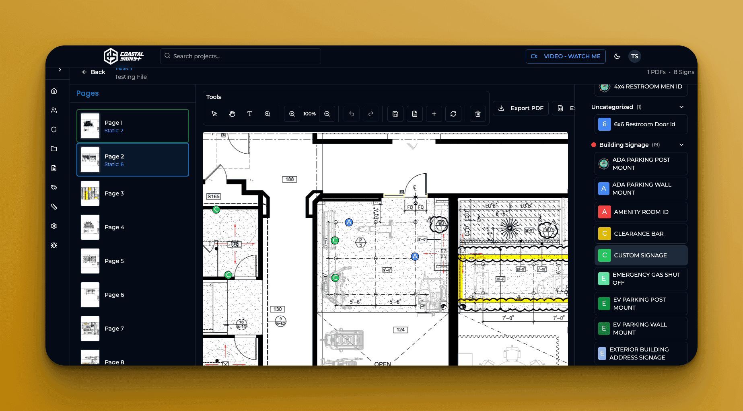Screen dimensions: 743x411
Task: Undo the last action
Action: [x=352, y=114]
